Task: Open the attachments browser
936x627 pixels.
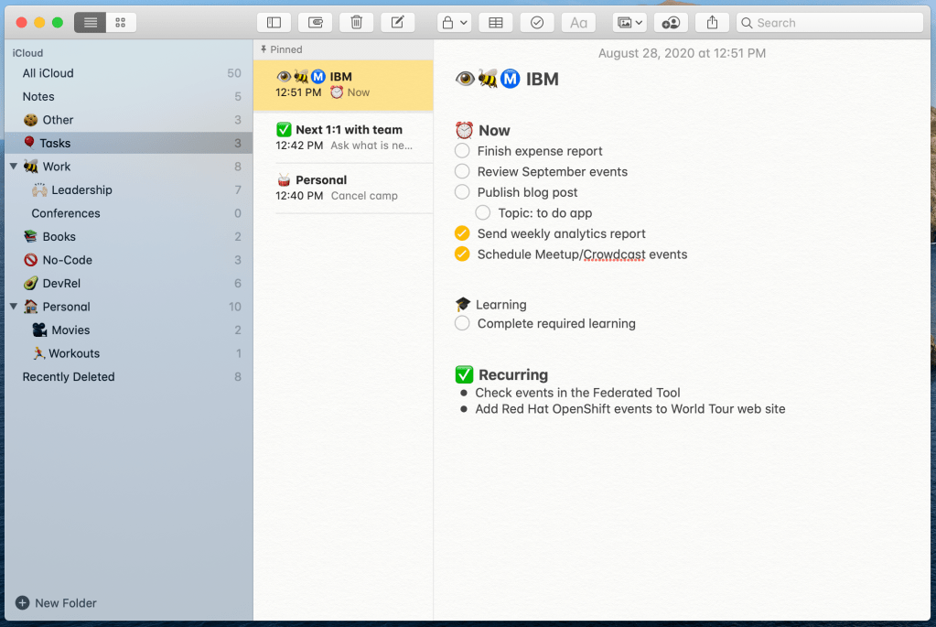Action: click(x=315, y=23)
